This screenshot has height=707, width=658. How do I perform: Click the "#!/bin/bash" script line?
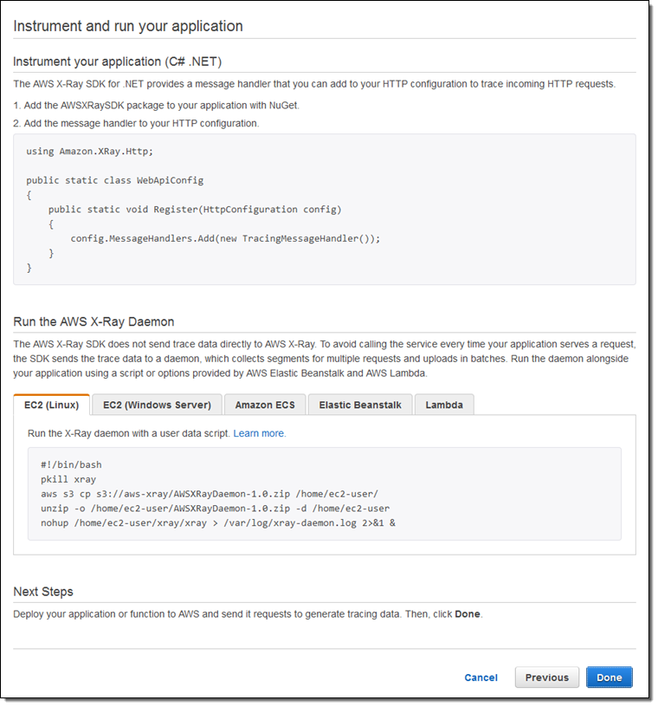[71, 465]
